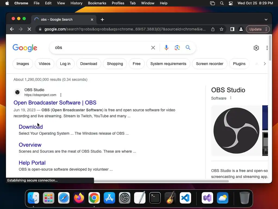The image size is (278, 209).
Task: Open the Open Broadcaster Software | OBS result
Action: click(55, 103)
